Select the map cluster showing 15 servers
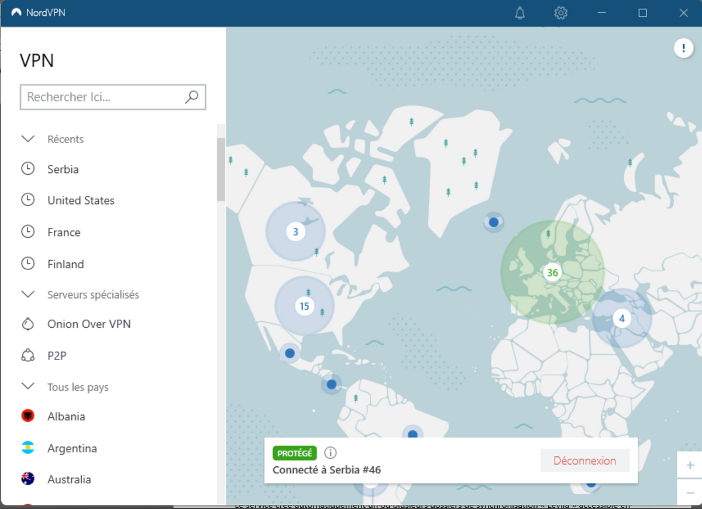702x509 pixels. point(304,306)
